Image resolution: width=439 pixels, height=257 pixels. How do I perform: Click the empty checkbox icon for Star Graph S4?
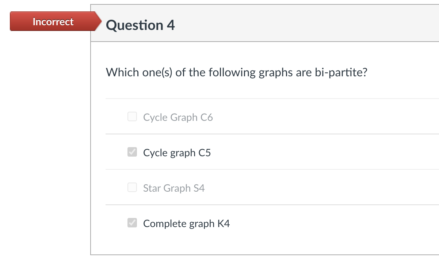pyautogui.click(x=132, y=187)
